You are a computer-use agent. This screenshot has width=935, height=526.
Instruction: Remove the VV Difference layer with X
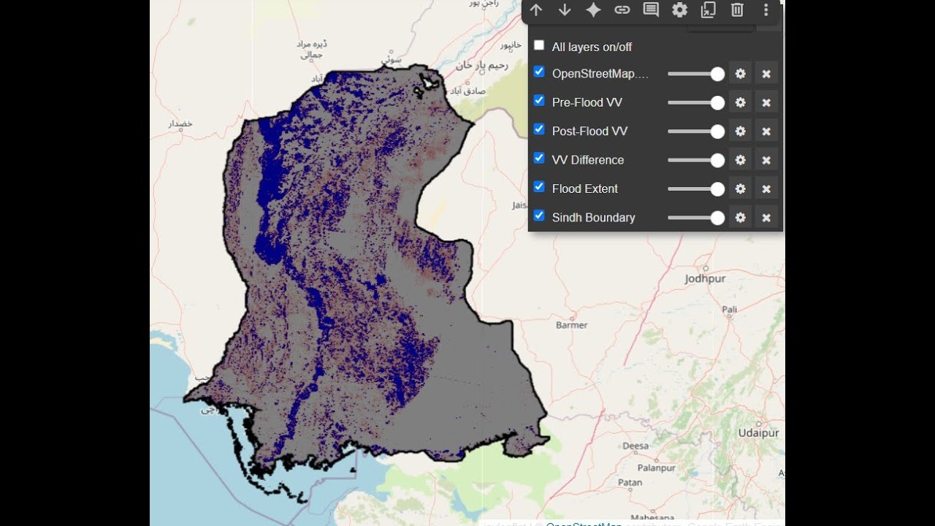click(x=766, y=160)
